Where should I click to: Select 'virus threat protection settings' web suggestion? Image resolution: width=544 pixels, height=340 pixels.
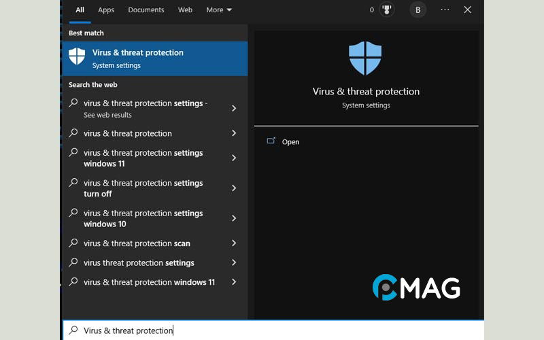pos(139,262)
